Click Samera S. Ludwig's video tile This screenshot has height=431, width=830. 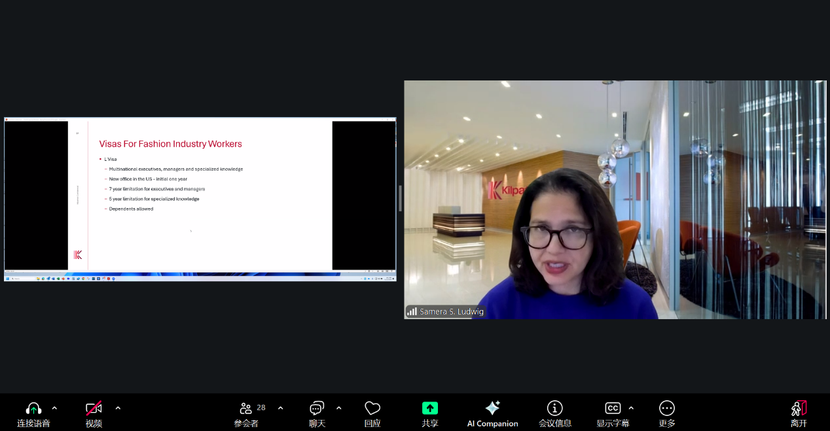615,199
